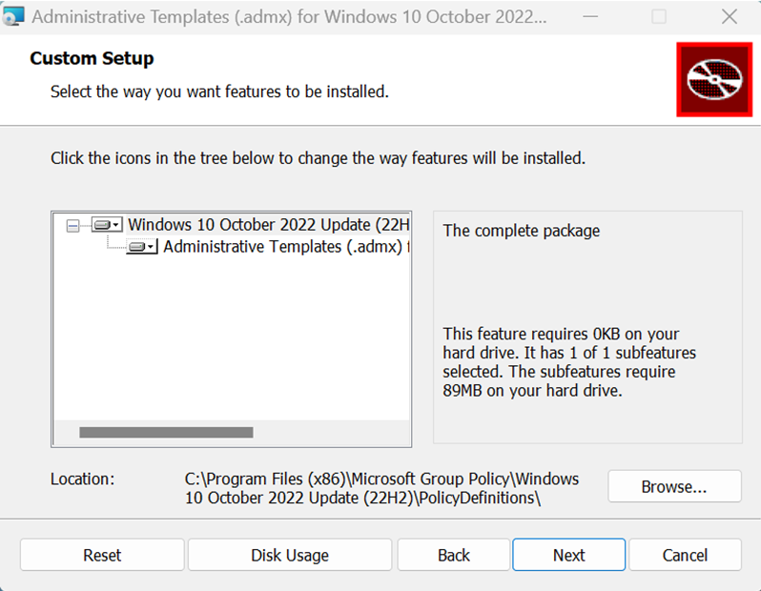Click the empty scrollbar track right of the thumb

click(x=329, y=433)
